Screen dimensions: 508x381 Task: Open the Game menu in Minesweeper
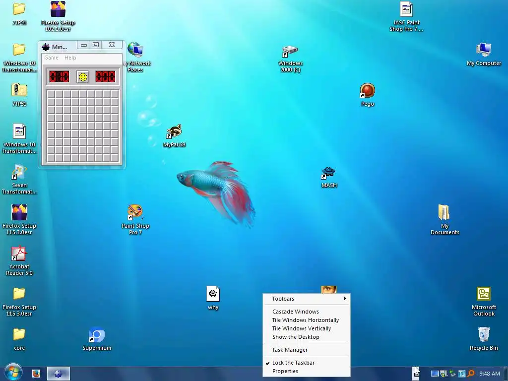[x=51, y=58]
